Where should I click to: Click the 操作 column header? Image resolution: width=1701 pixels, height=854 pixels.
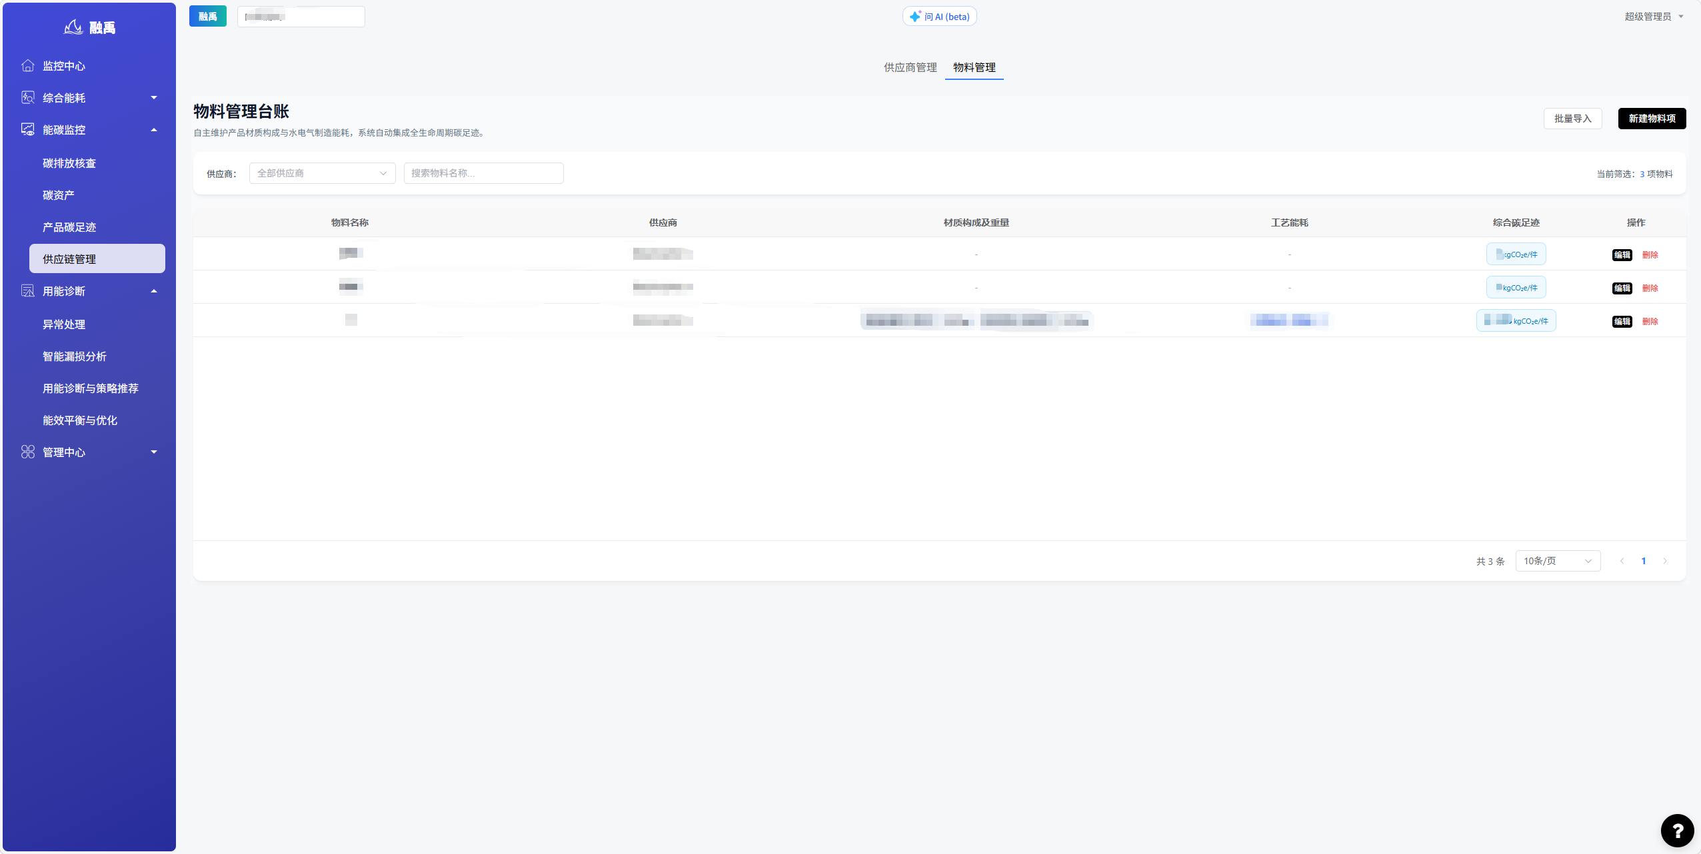(x=1636, y=222)
